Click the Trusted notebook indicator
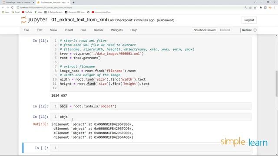The width and height of the screenshot is (278, 156). [x=225, y=30]
